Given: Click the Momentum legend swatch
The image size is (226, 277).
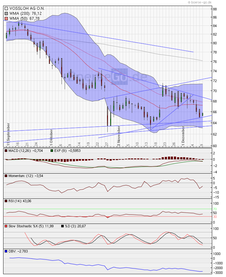Looking at the screenshot, I should click(6, 176).
